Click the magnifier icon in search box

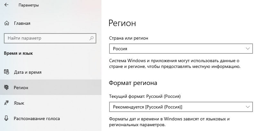91,38
